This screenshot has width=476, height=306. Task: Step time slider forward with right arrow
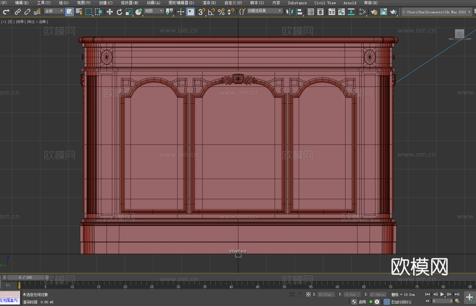(47, 277)
